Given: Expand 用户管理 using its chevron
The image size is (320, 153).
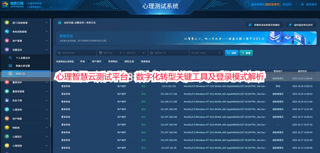Looking at the screenshot, I should (46, 41).
